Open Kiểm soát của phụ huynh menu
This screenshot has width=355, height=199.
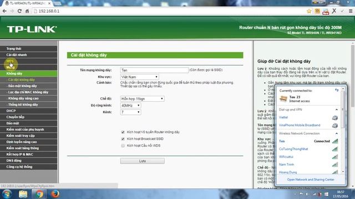29,129
